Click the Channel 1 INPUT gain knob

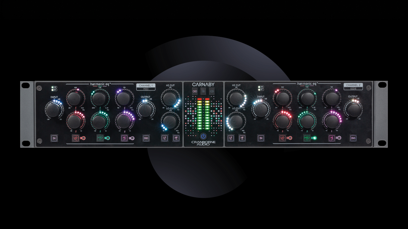pos(53,110)
